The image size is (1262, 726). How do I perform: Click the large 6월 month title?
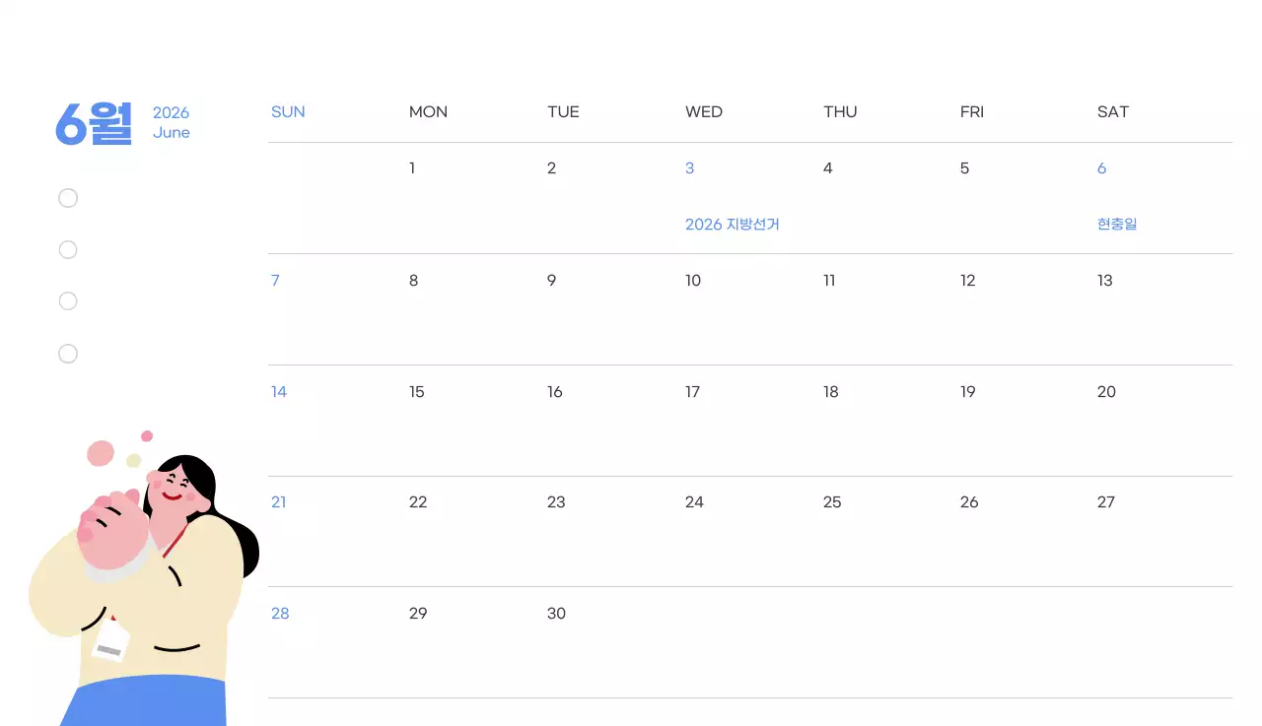tap(94, 123)
